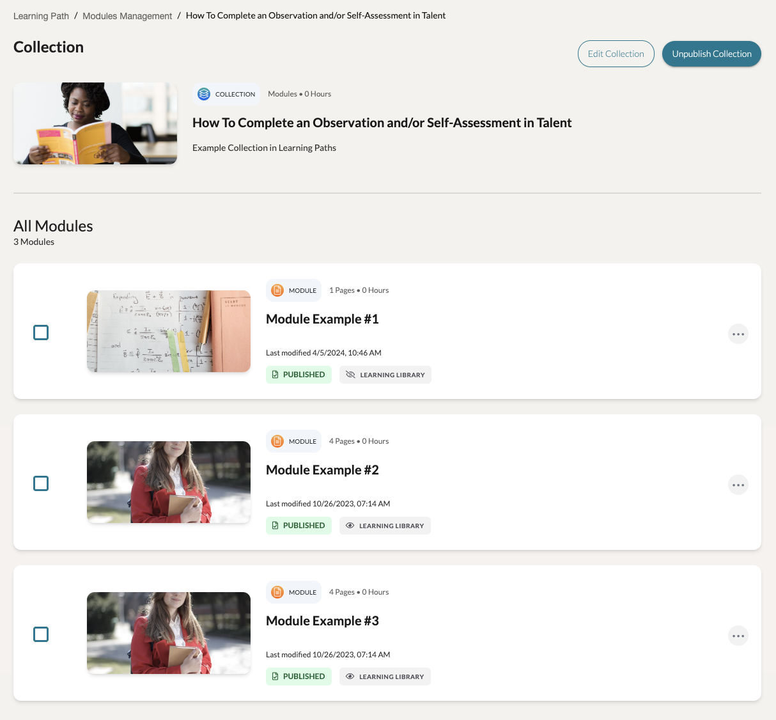Click the eye Learning Library badge on Module Example #2
Image resolution: width=776 pixels, height=720 pixels.
pyautogui.click(x=385, y=526)
